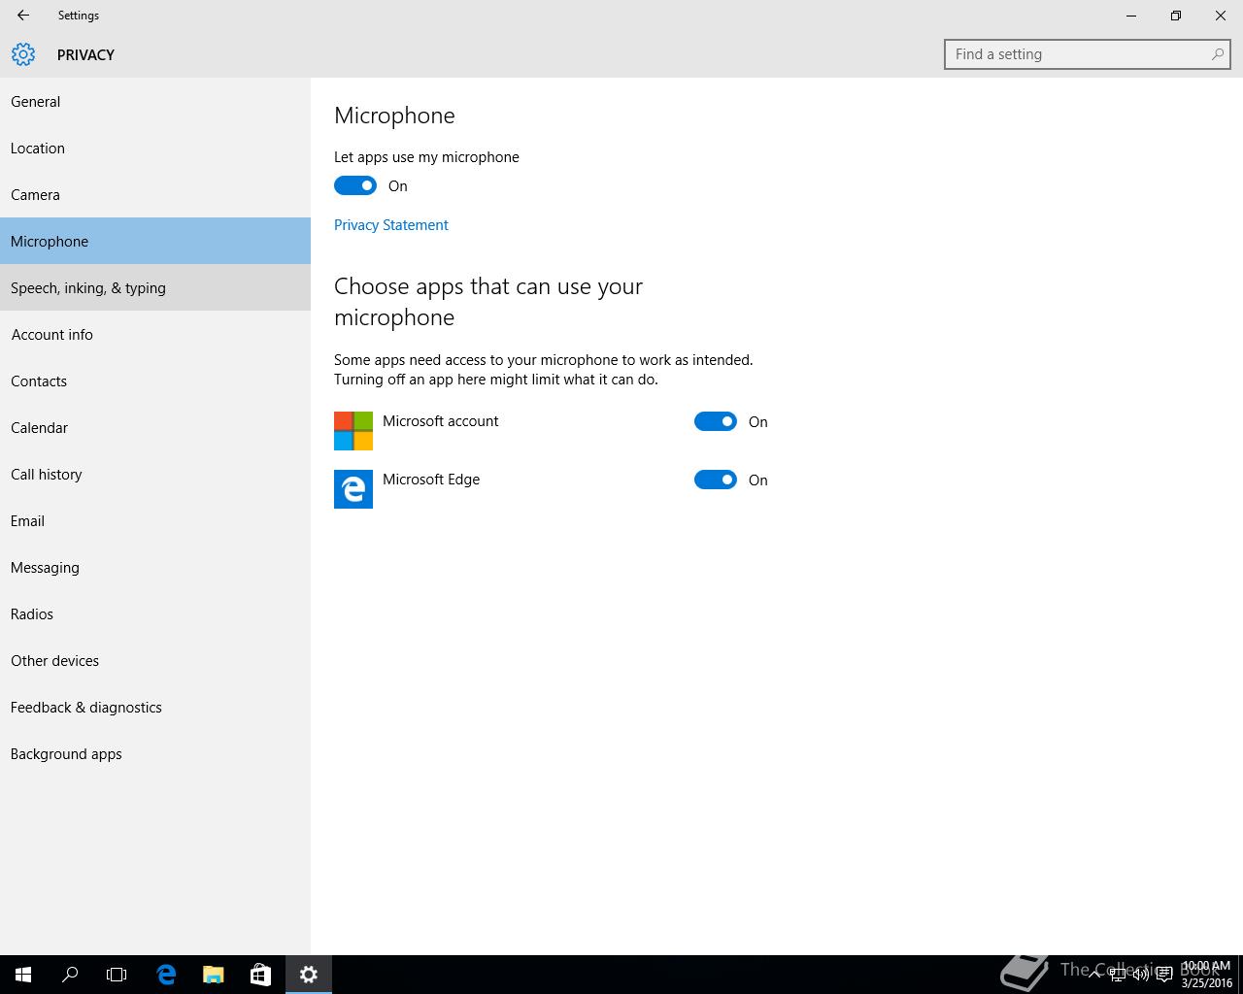Disable microphone access for Microsoft Edge
The image size is (1243, 994).
click(x=716, y=480)
